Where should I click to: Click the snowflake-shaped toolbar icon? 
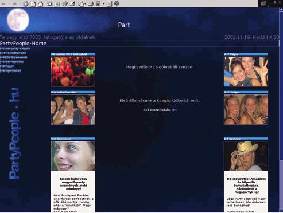pos(117,4)
